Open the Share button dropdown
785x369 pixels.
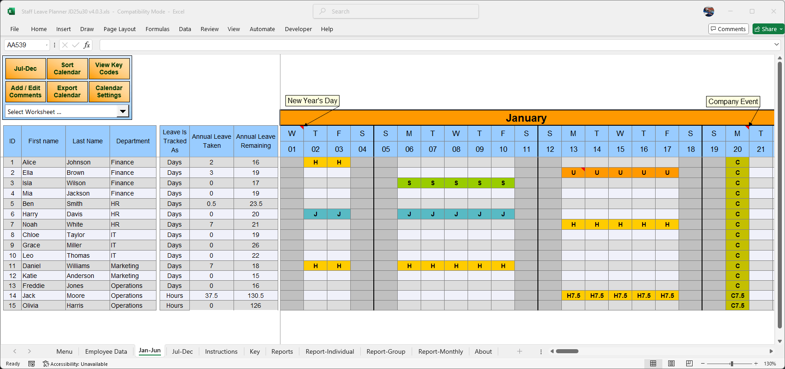point(781,29)
